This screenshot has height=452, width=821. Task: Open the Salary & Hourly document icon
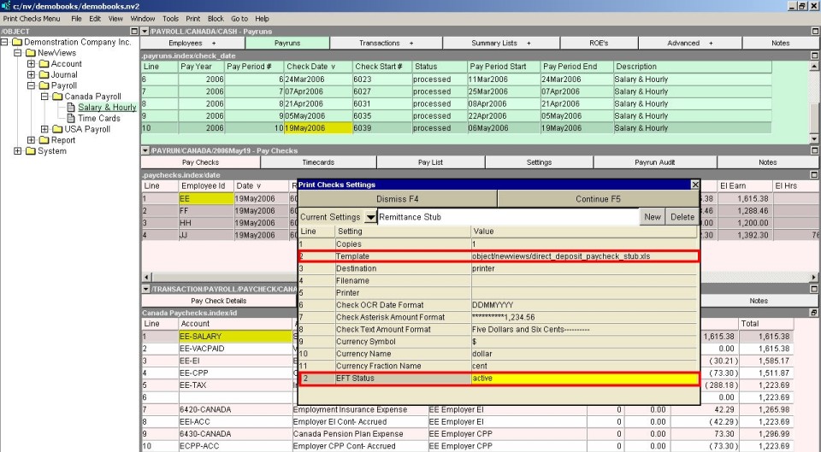71,108
